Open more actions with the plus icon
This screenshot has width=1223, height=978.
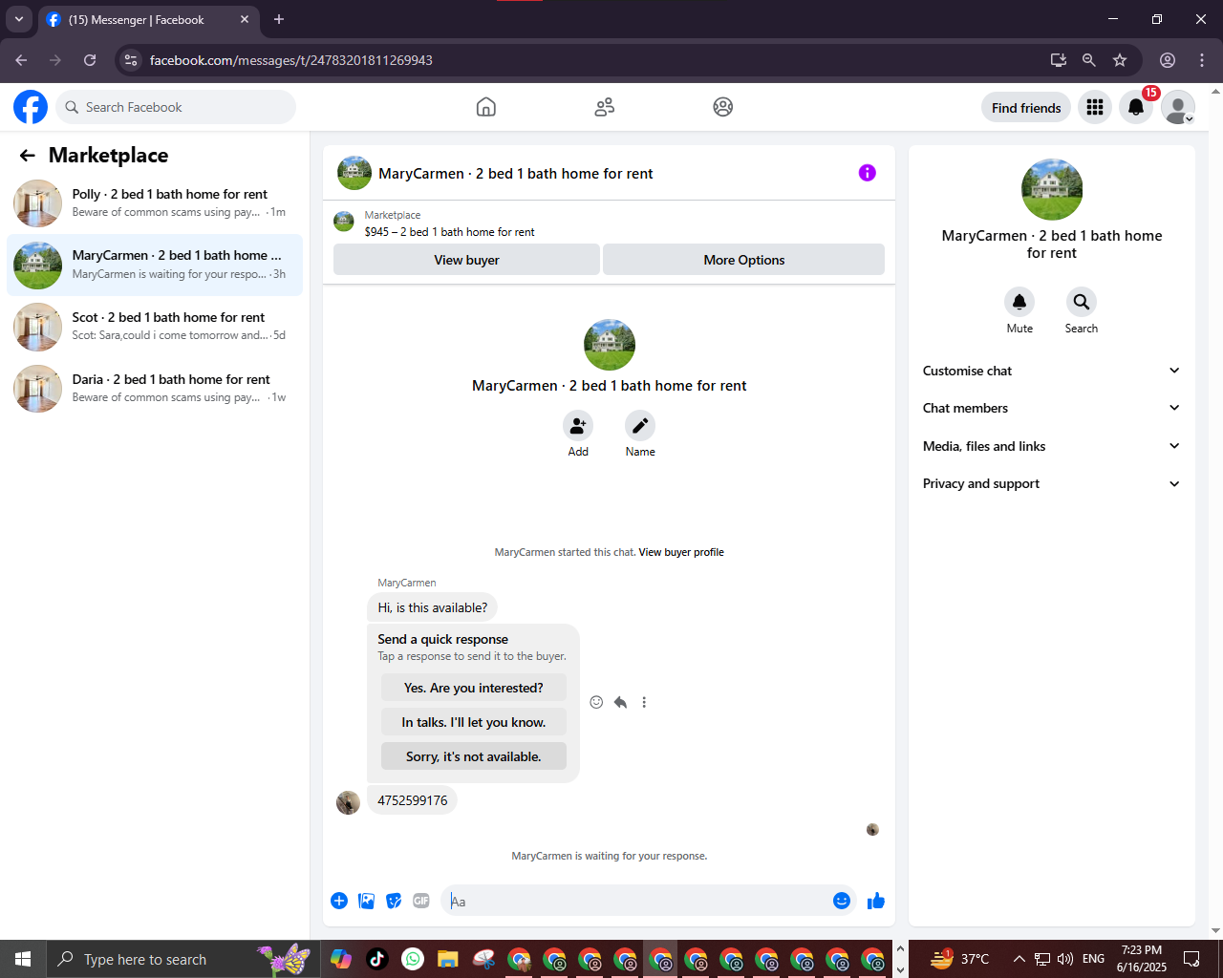coord(339,901)
